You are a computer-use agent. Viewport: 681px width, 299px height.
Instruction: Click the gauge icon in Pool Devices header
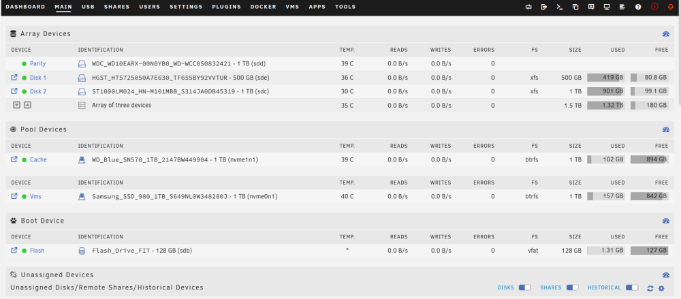pos(666,129)
